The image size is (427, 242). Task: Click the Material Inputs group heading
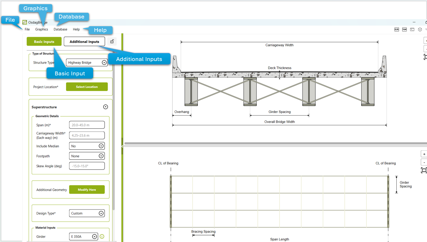(x=45, y=228)
